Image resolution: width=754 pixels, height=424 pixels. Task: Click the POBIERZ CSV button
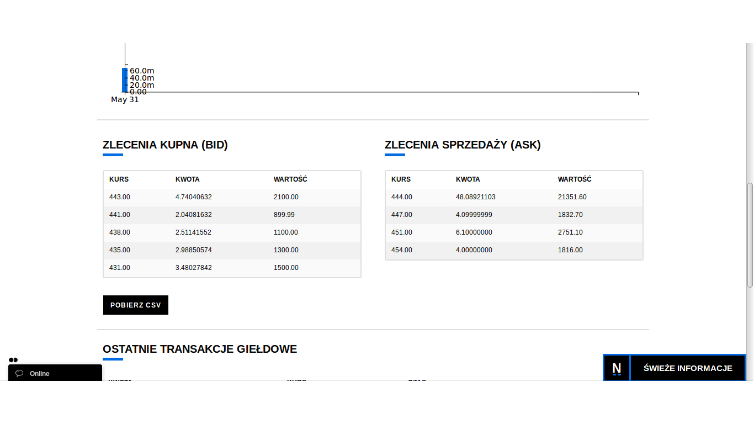pos(136,305)
